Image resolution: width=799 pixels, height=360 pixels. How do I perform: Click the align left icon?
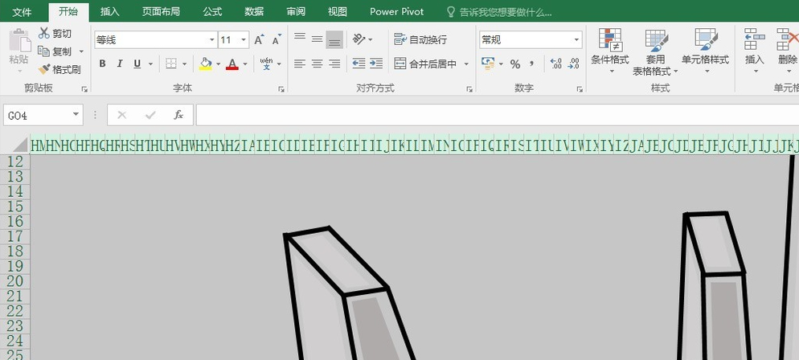point(300,63)
